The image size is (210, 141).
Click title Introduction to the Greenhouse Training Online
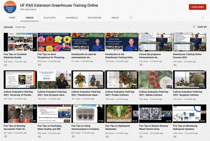120,56
